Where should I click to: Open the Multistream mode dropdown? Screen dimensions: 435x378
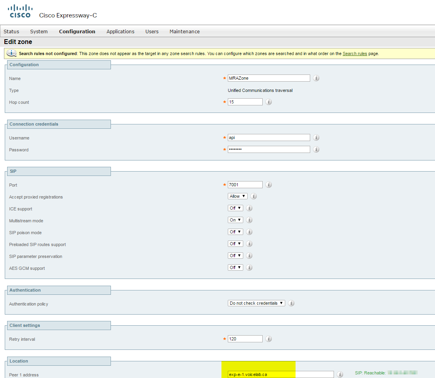pyautogui.click(x=235, y=220)
